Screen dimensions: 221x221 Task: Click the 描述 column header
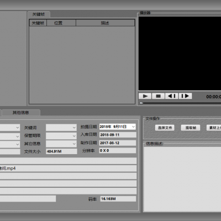click(105, 23)
